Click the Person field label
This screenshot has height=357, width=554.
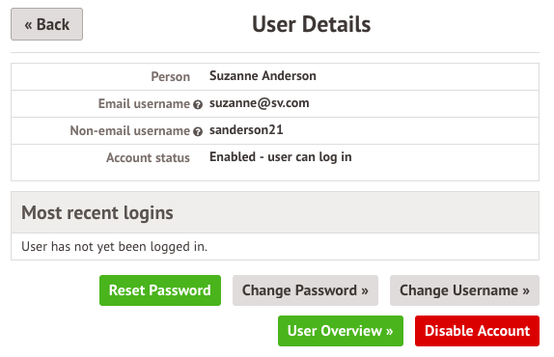pos(170,76)
